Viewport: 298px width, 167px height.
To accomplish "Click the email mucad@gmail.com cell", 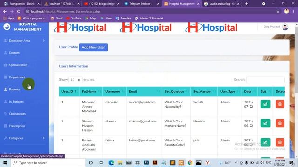I will [142, 102].
